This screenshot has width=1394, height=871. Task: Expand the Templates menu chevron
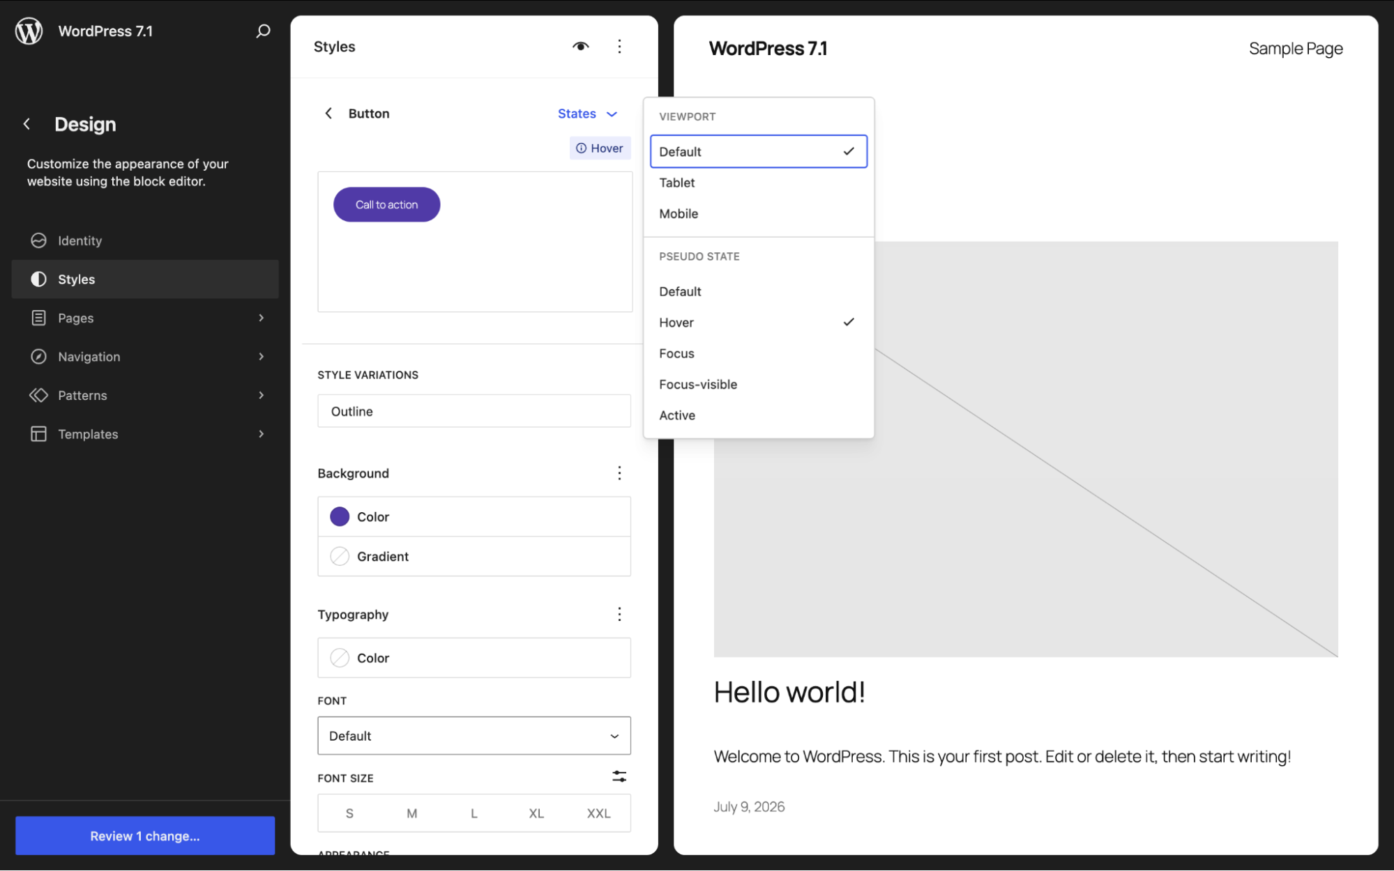coord(262,434)
